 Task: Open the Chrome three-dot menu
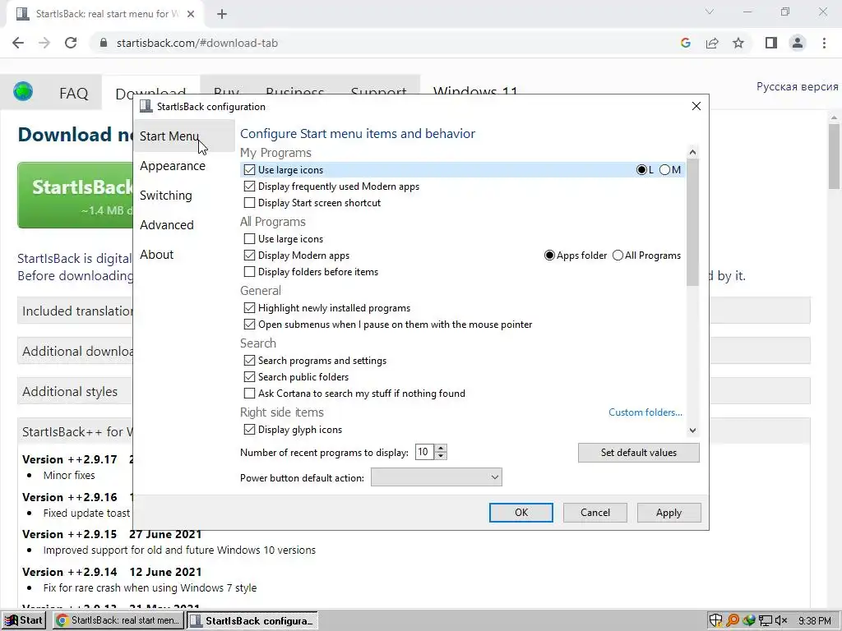pyautogui.click(x=824, y=43)
